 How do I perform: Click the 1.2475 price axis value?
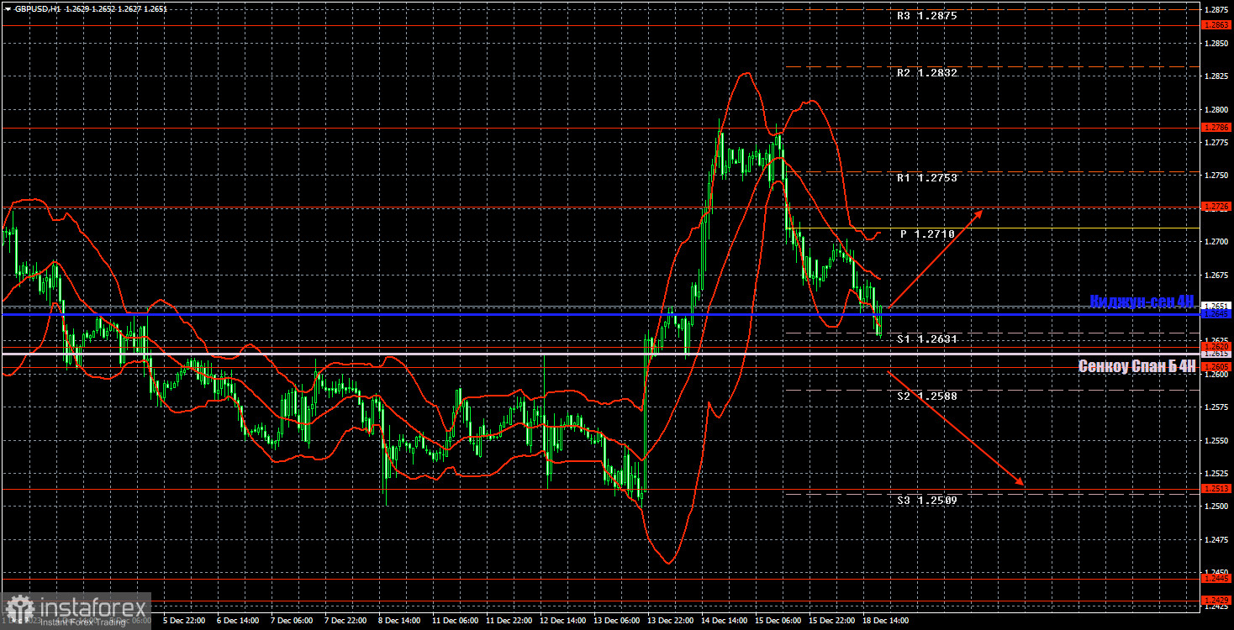(x=1216, y=539)
